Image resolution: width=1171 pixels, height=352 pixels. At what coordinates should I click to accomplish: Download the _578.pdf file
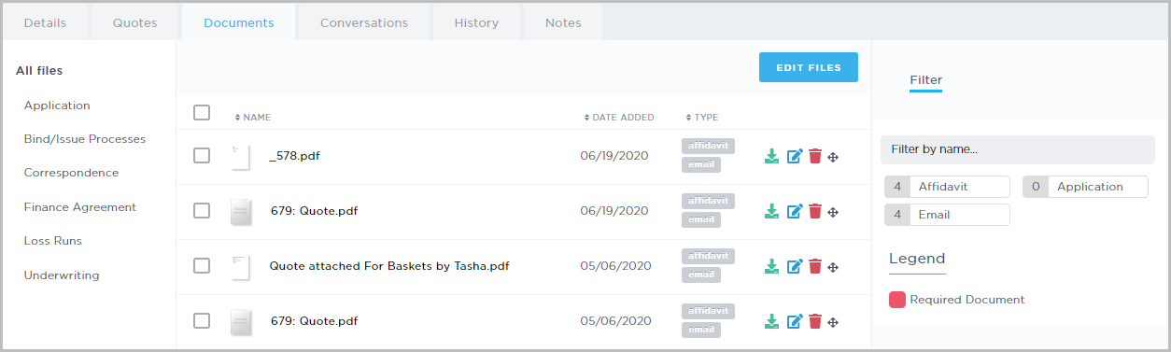(771, 156)
